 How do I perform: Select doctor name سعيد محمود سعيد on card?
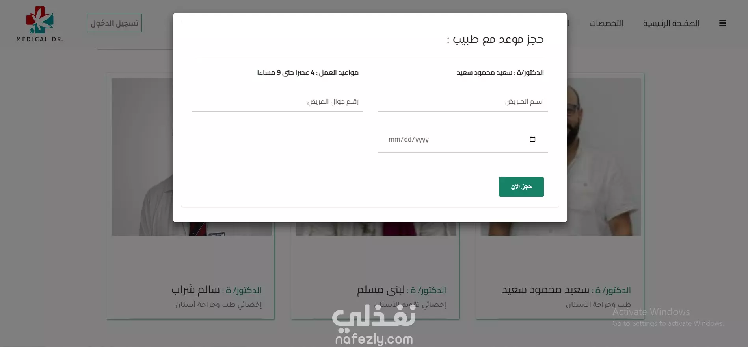pos(545,290)
